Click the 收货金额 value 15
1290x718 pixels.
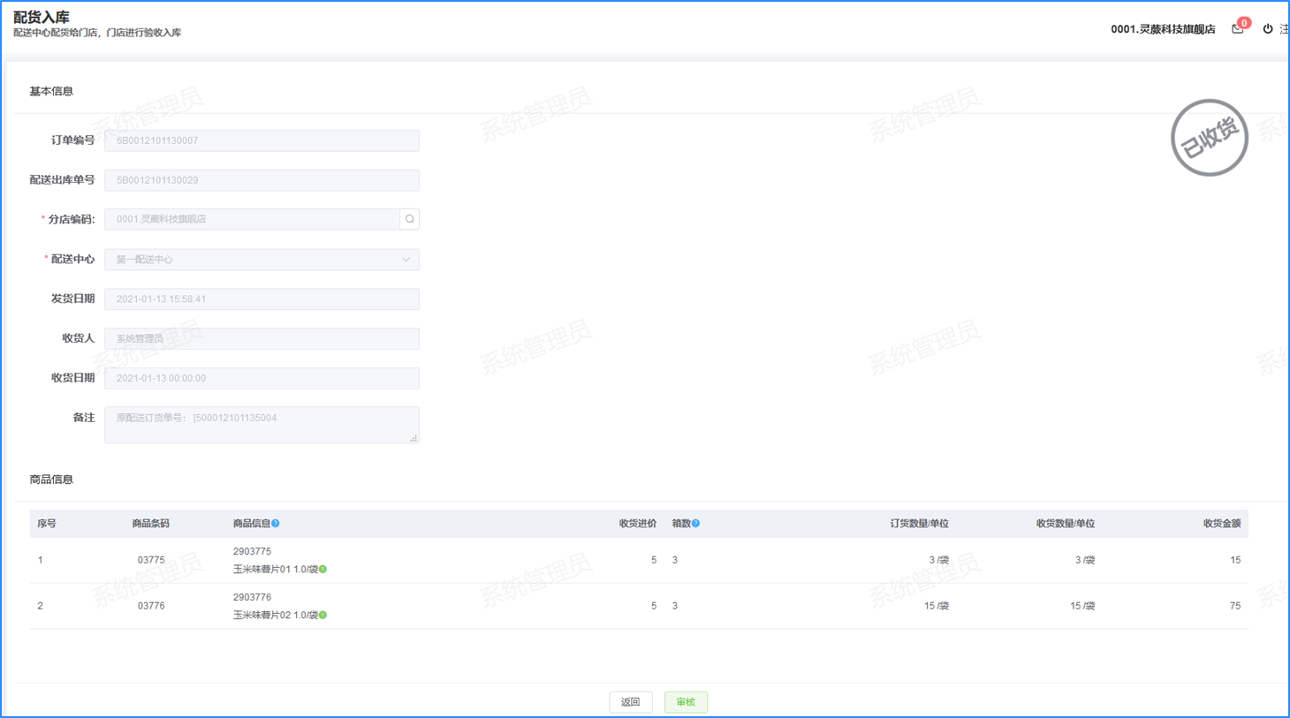point(1235,560)
